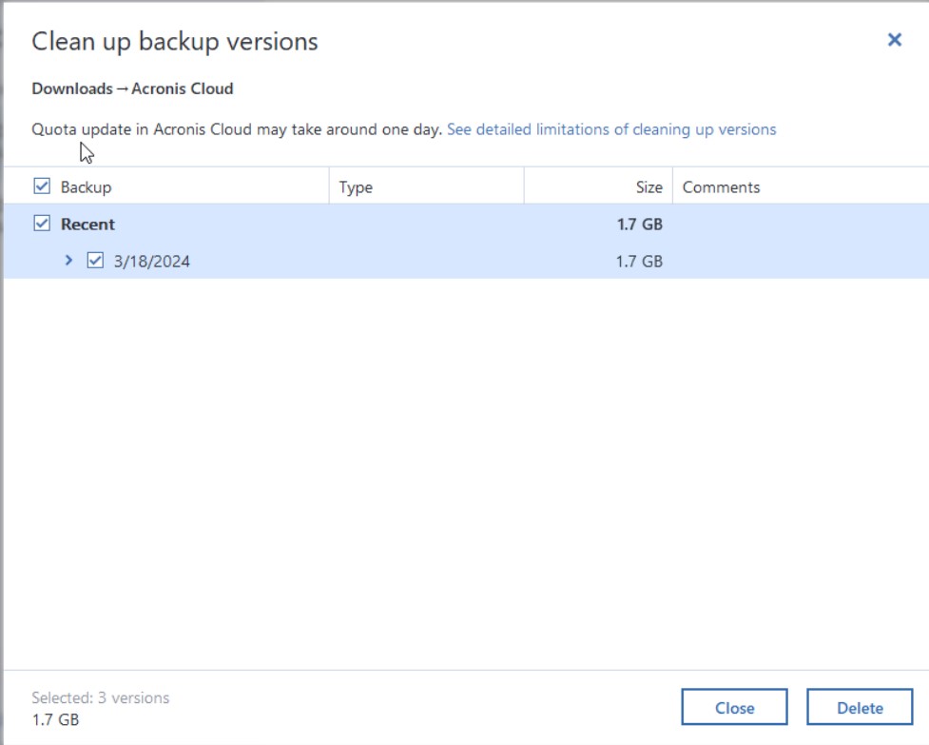The image size is (929, 745).
Task: Sort by the Size column header
Action: pyautogui.click(x=650, y=186)
